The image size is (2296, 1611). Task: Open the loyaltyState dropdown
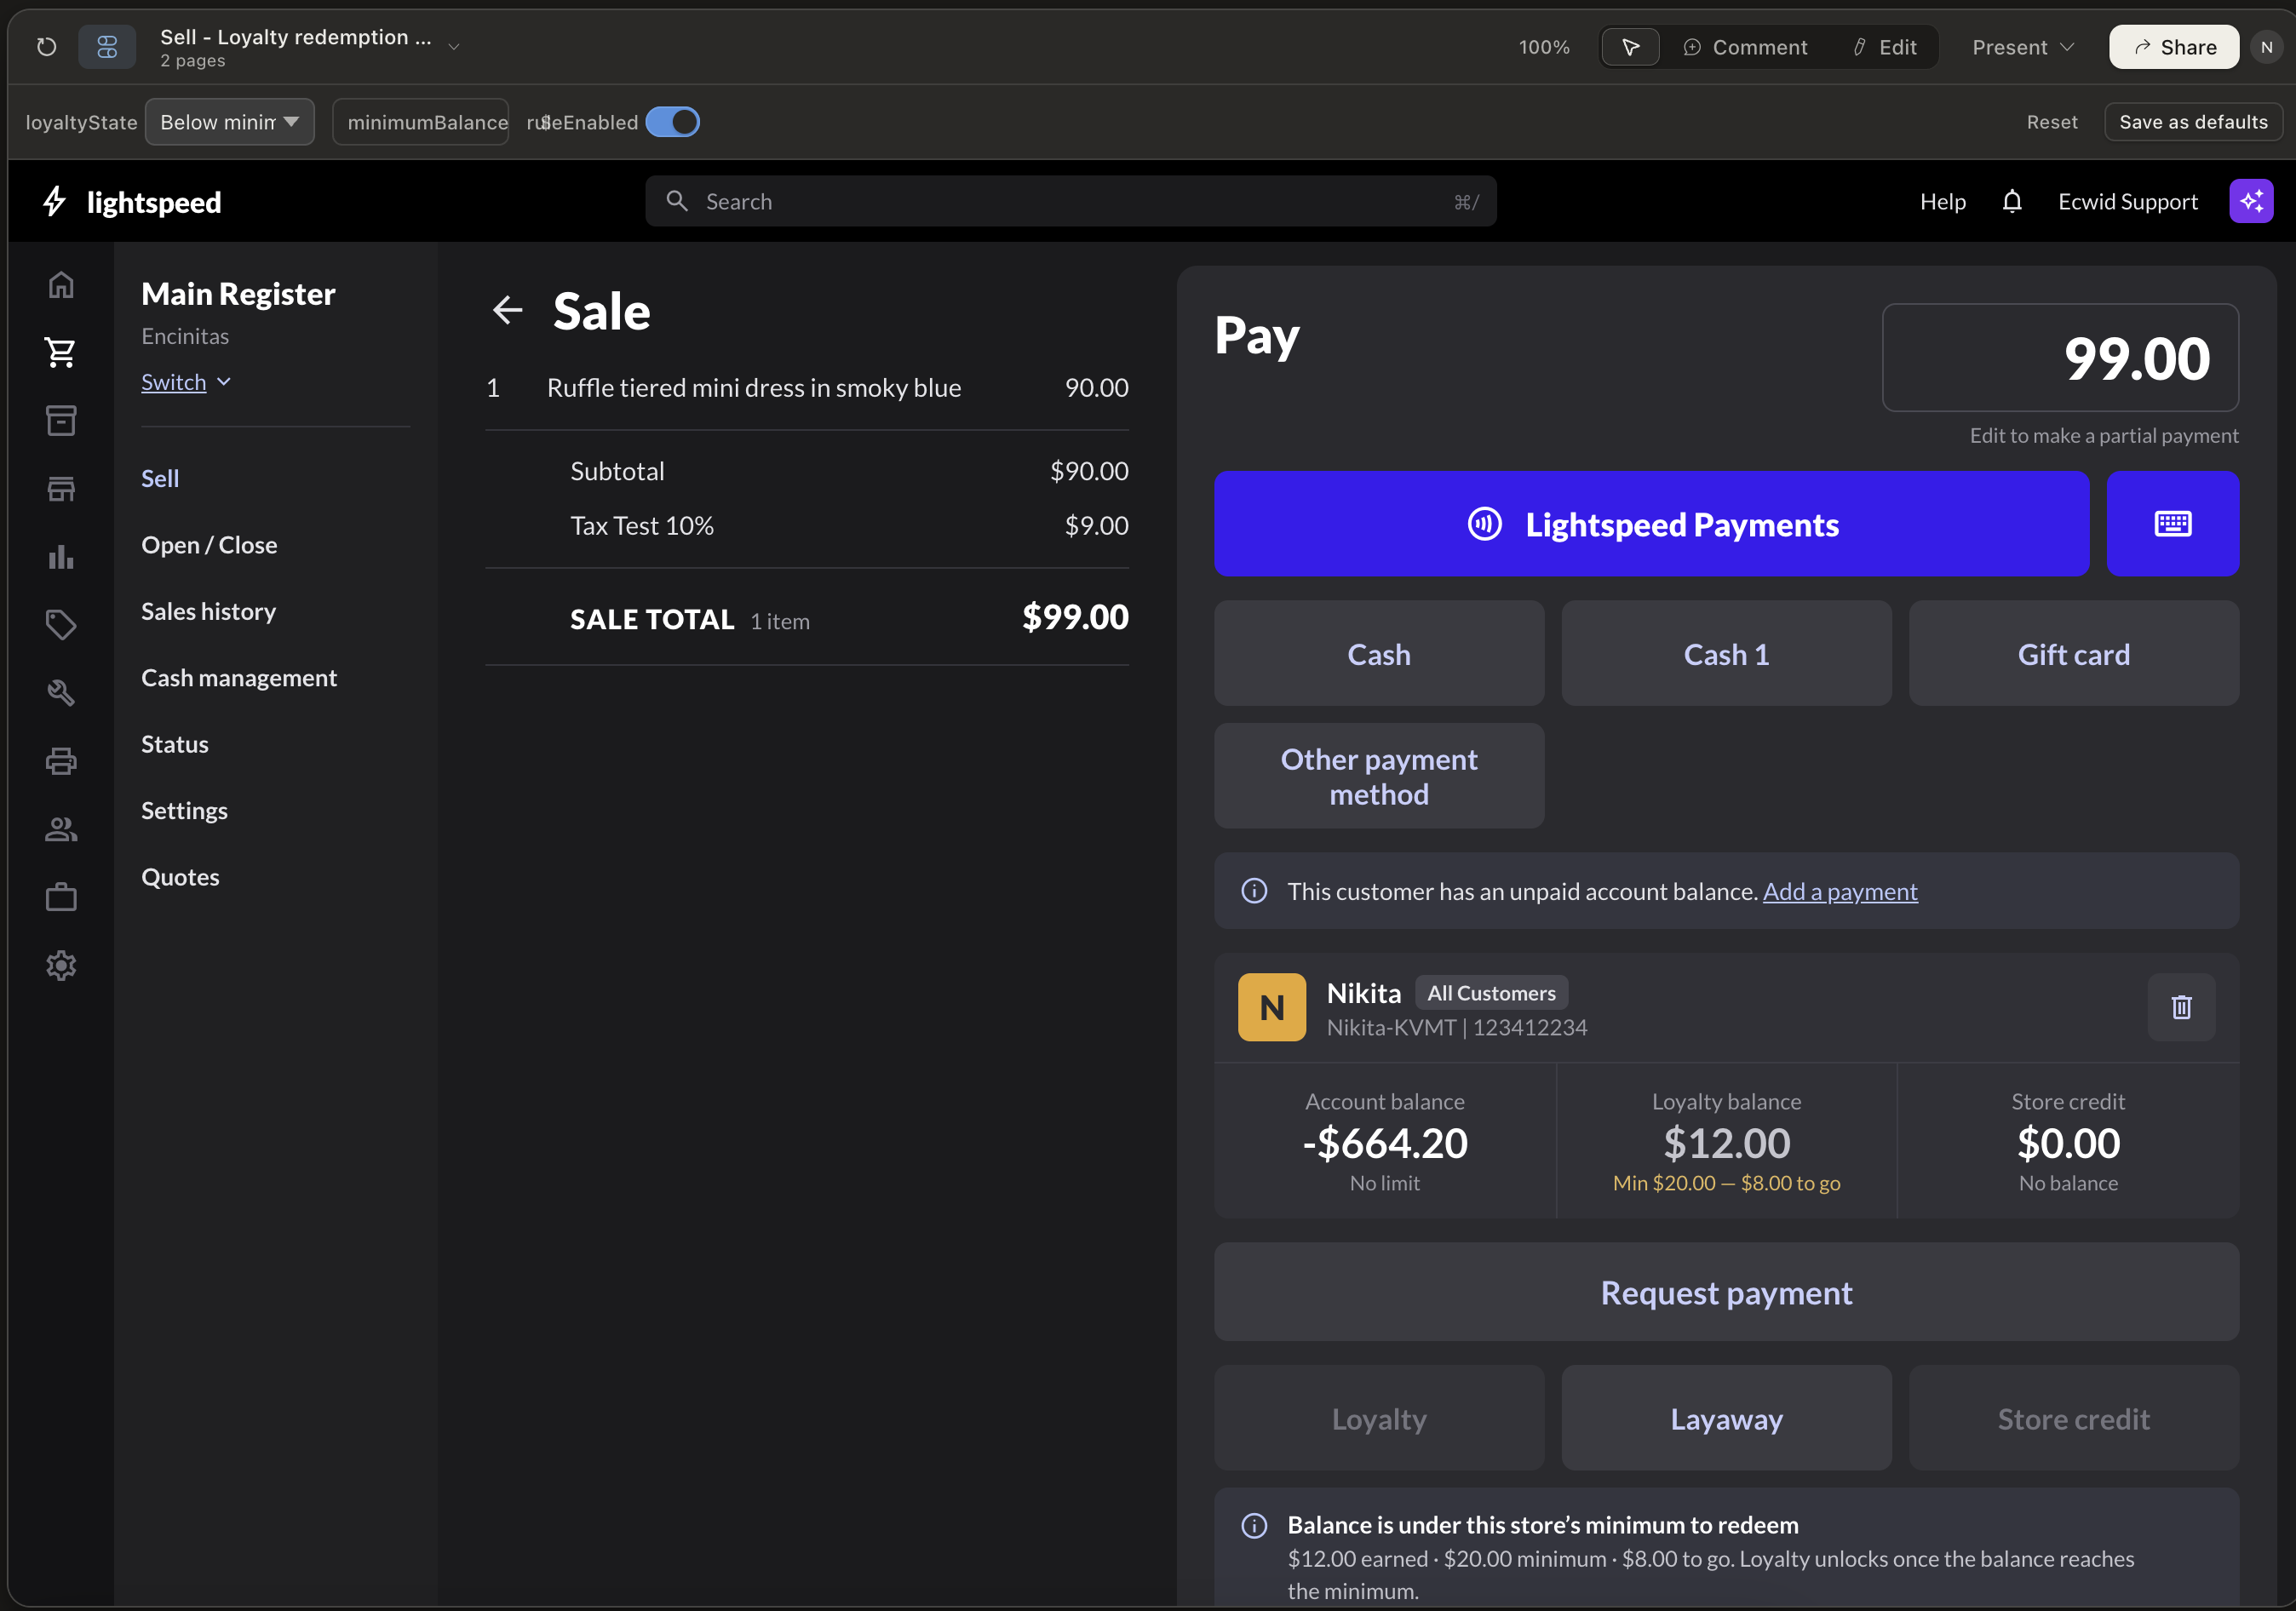229,122
